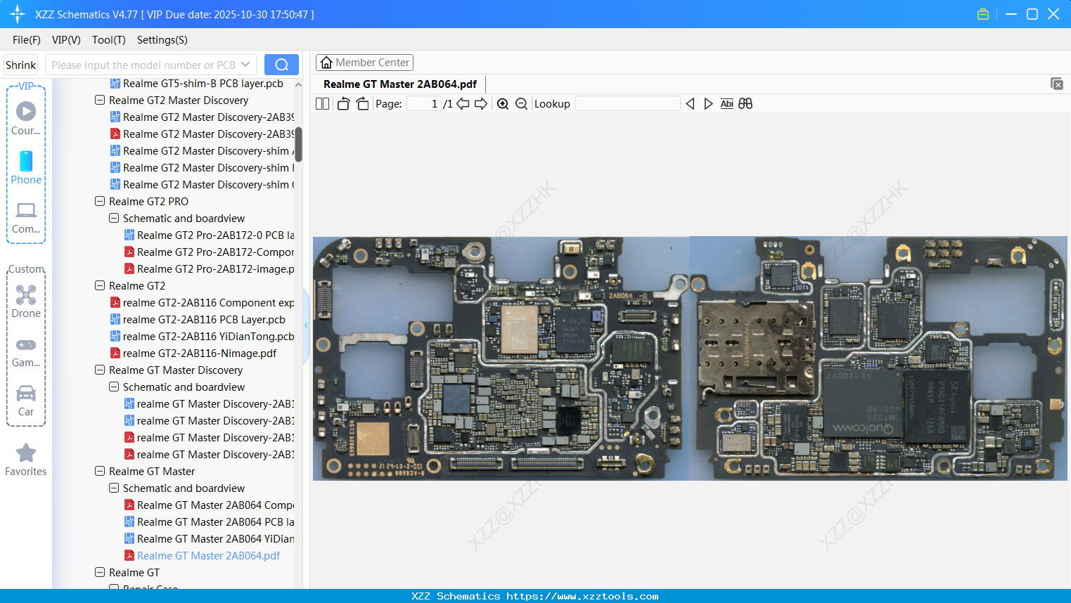Rotate the PDF page counterclockwise
Screen dimensions: 1071x603
point(344,104)
